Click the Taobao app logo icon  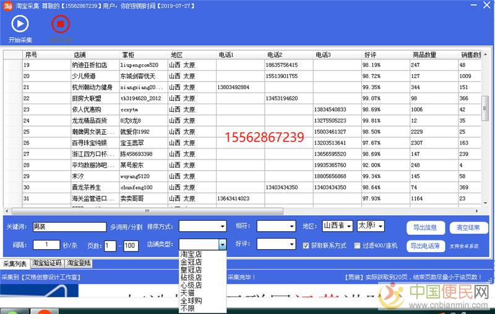click(6, 5)
